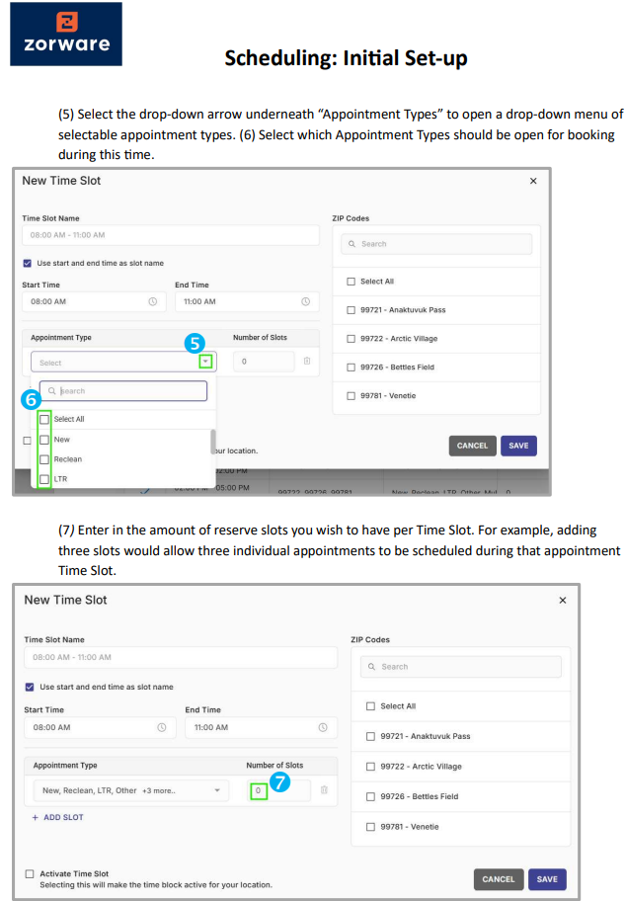
Task: Click ZIP Codes search magnifier icon, step 7 screenshot
Action: pyautogui.click(x=371, y=667)
